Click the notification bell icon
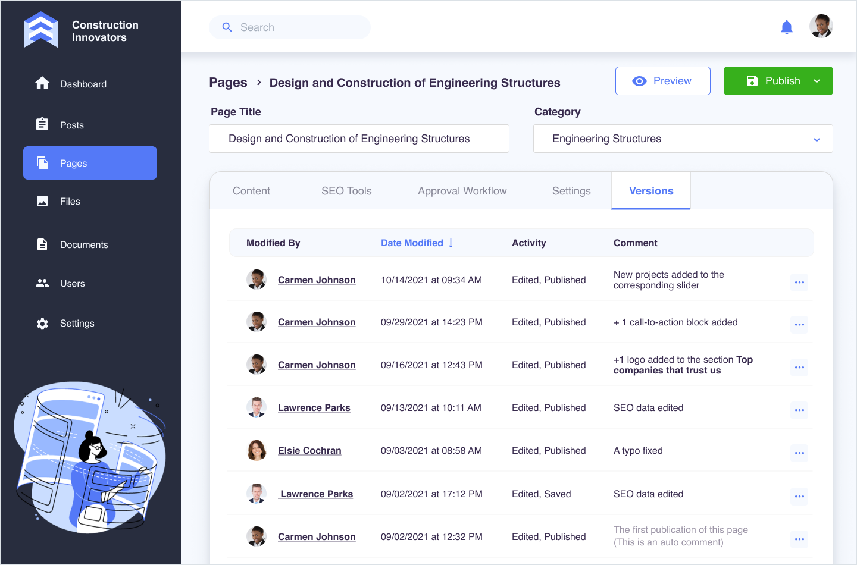857x565 pixels. coord(786,27)
